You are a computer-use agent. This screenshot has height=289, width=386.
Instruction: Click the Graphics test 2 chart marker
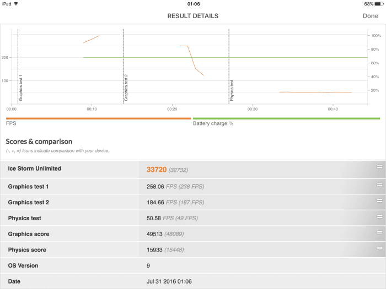(126, 88)
